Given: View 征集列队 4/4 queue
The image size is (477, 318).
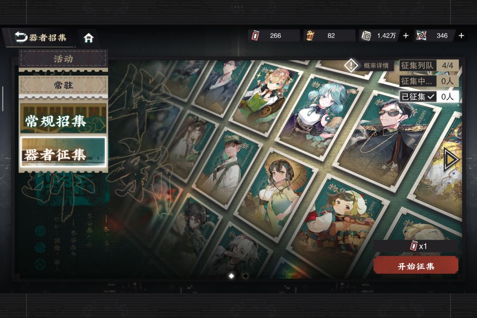Looking at the screenshot, I should (x=429, y=65).
